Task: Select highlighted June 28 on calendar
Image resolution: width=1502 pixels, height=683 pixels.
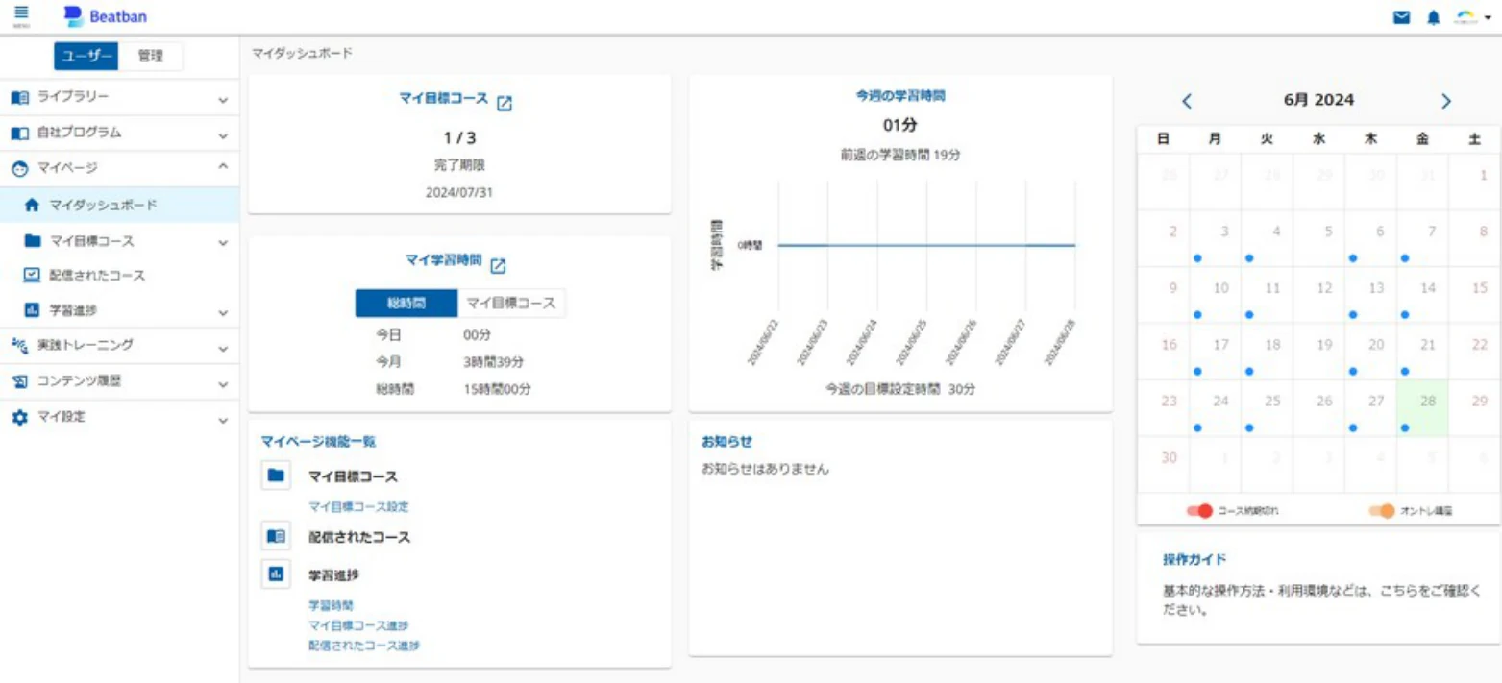Action: coord(1422,408)
